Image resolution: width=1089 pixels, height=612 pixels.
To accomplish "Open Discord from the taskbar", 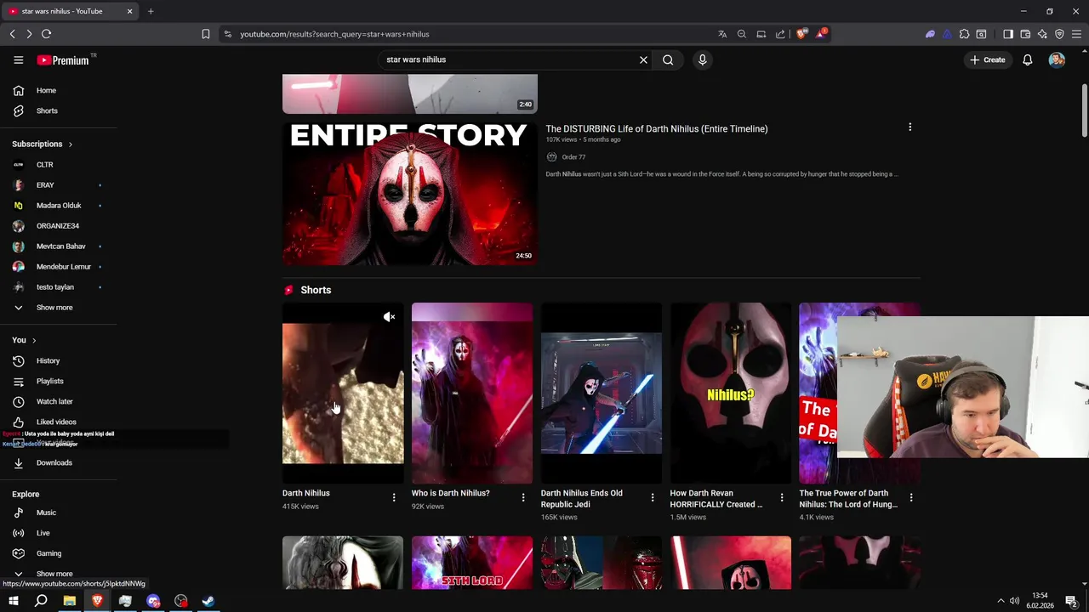I will (153, 601).
